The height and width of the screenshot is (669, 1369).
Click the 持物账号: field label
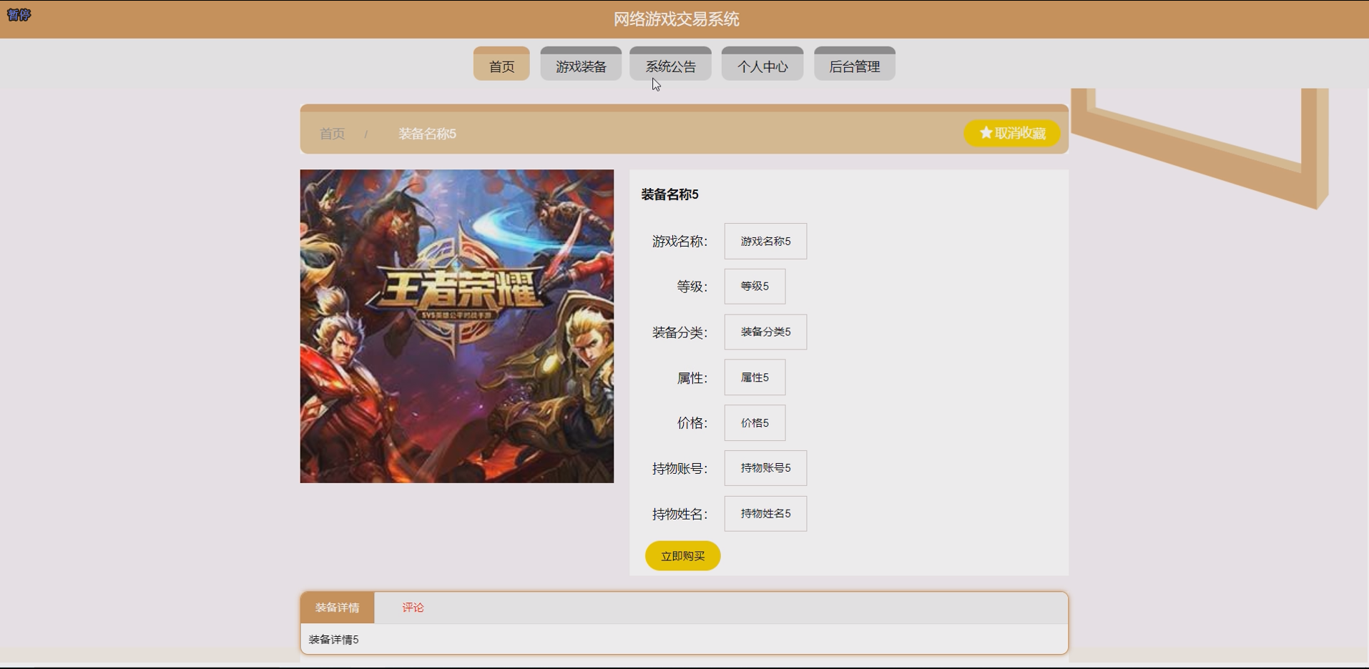point(679,469)
